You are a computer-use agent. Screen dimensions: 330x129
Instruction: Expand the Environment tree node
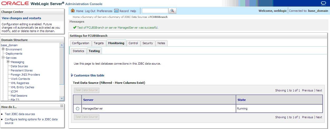(3, 49)
